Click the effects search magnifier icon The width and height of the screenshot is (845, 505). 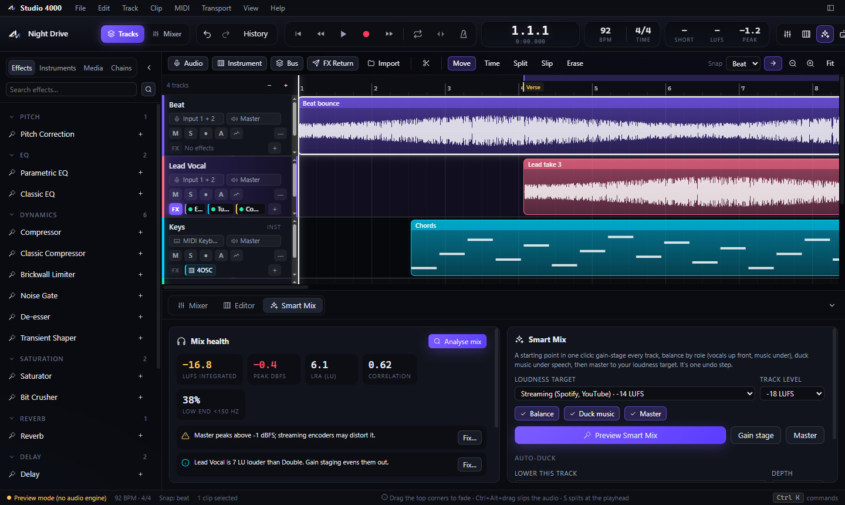[148, 89]
